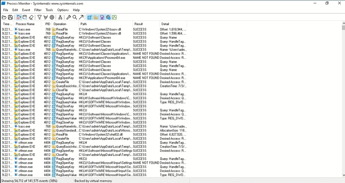The height and width of the screenshot is (183, 345).
Task: Click lsass.exe process icon in Offset 1,618,944 row
Action: pos(16,29)
